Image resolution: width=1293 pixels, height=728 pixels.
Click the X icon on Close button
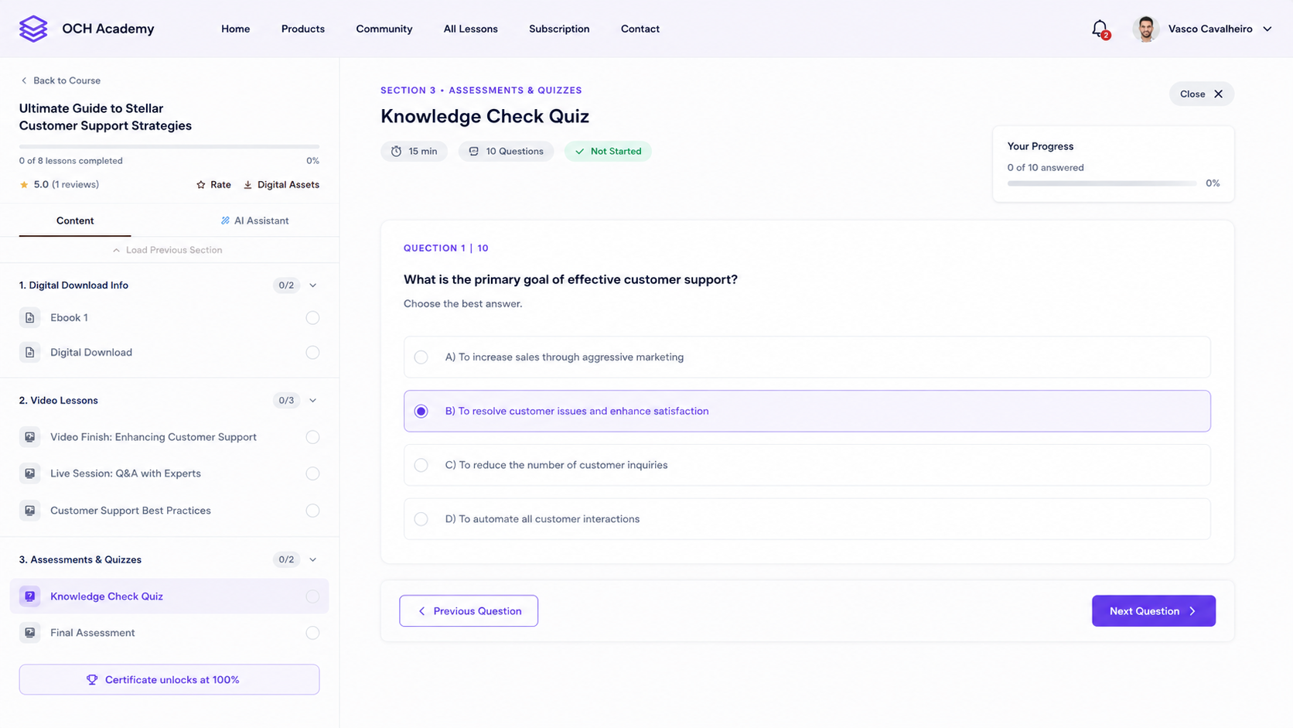(x=1218, y=94)
